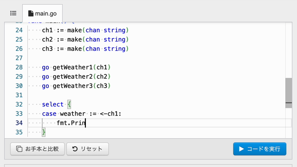
Task: Click line number 24 in gutter
Action: pyautogui.click(x=19, y=30)
